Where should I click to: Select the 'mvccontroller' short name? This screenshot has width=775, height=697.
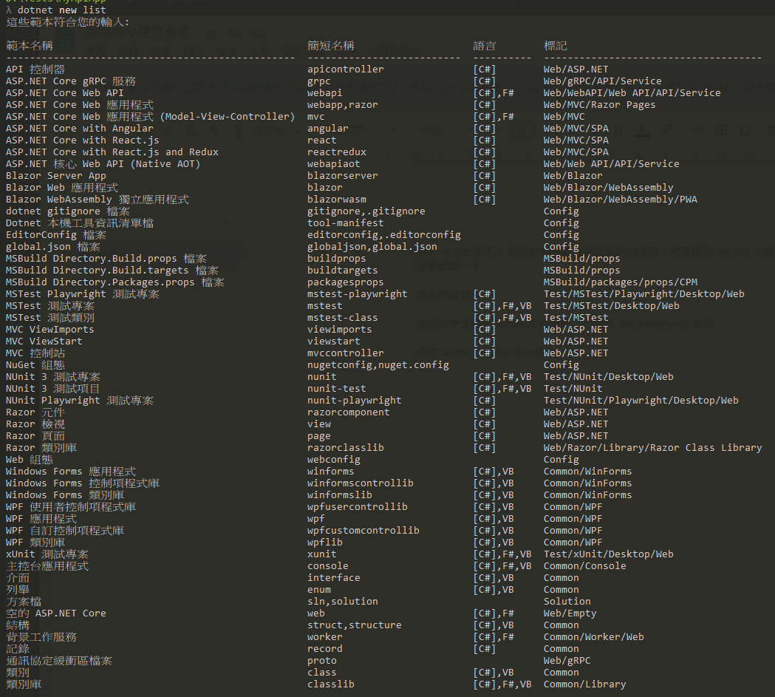pos(346,353)
